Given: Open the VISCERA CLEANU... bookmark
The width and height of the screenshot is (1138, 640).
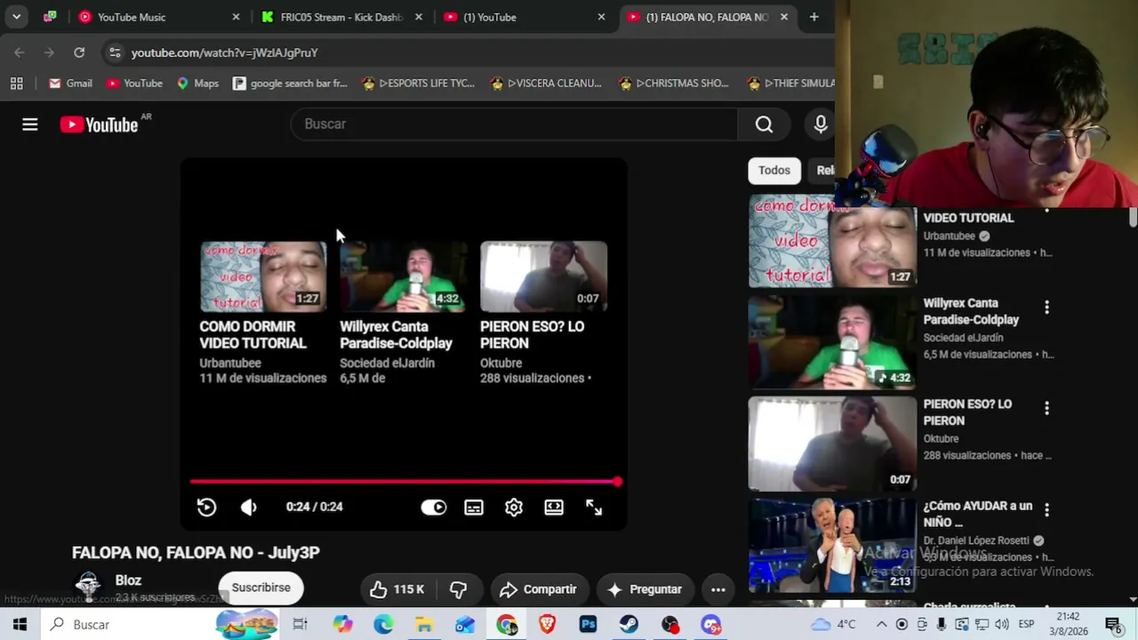Looking at the screenshot, I should (x=546, y=83).
